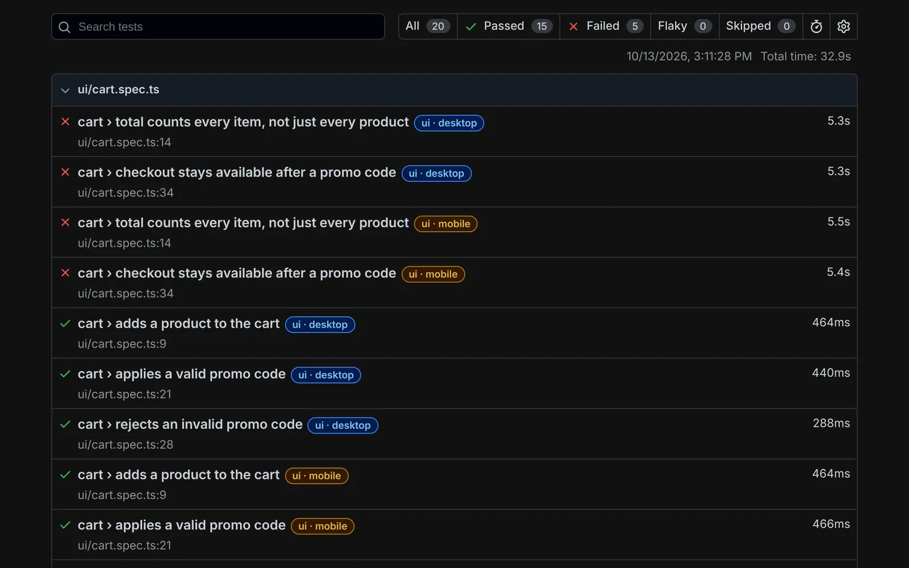Click ui/cart.spec.ts:14 under desktop total counts test

[124, 143]
